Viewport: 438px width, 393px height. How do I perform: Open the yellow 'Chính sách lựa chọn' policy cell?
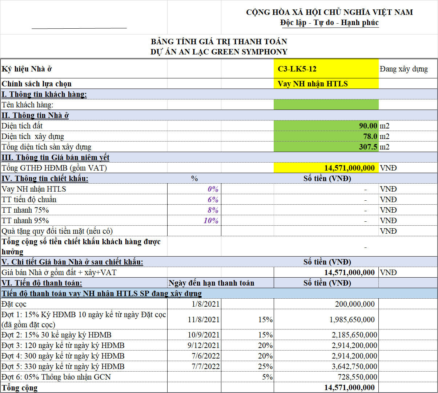click(326, 84)
